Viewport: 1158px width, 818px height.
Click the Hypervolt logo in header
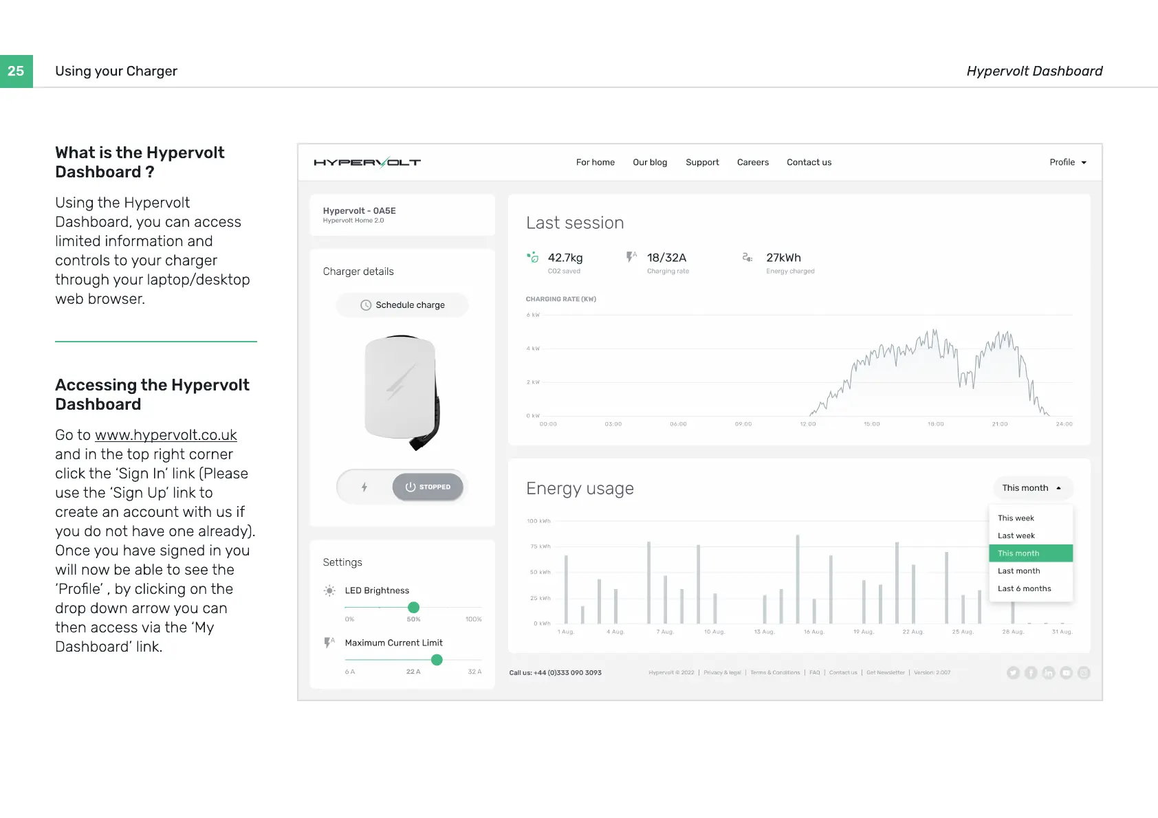click(x=367, y=162)
